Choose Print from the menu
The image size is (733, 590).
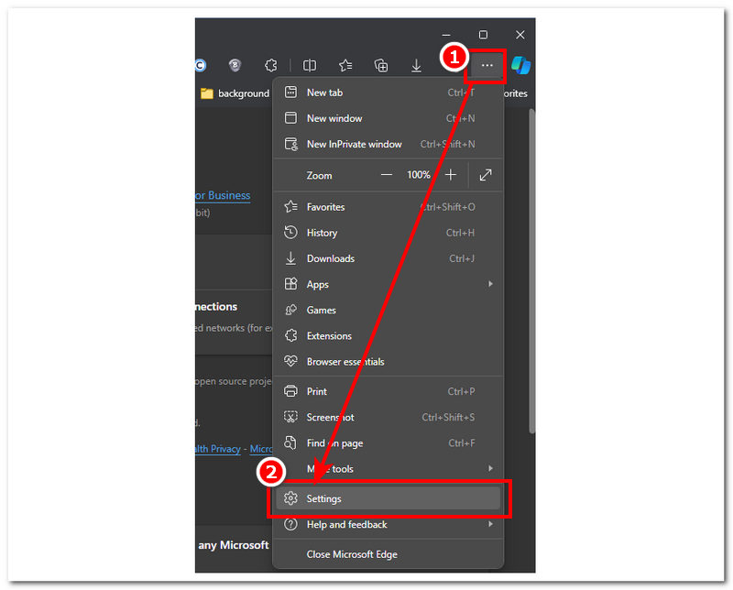pos(388,391)
